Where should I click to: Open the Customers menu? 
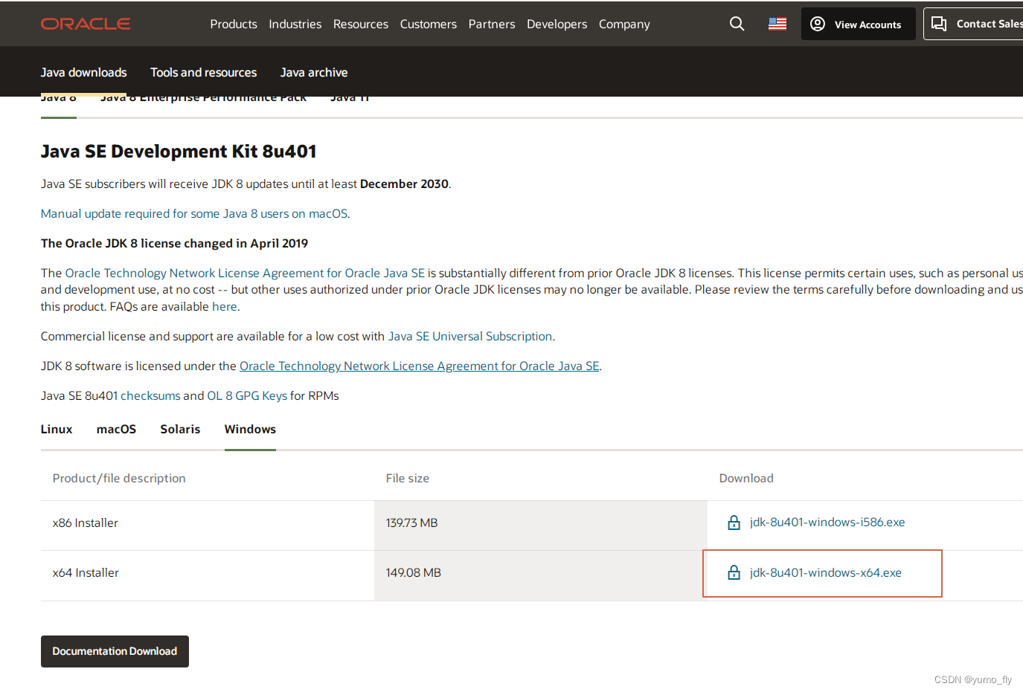(429, 24)
